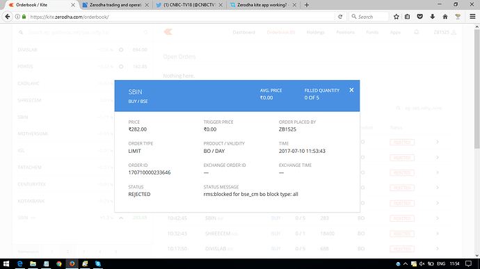480x269 pixels.
Task: Close the SBIN order details dialog
Action: (351, 90)
